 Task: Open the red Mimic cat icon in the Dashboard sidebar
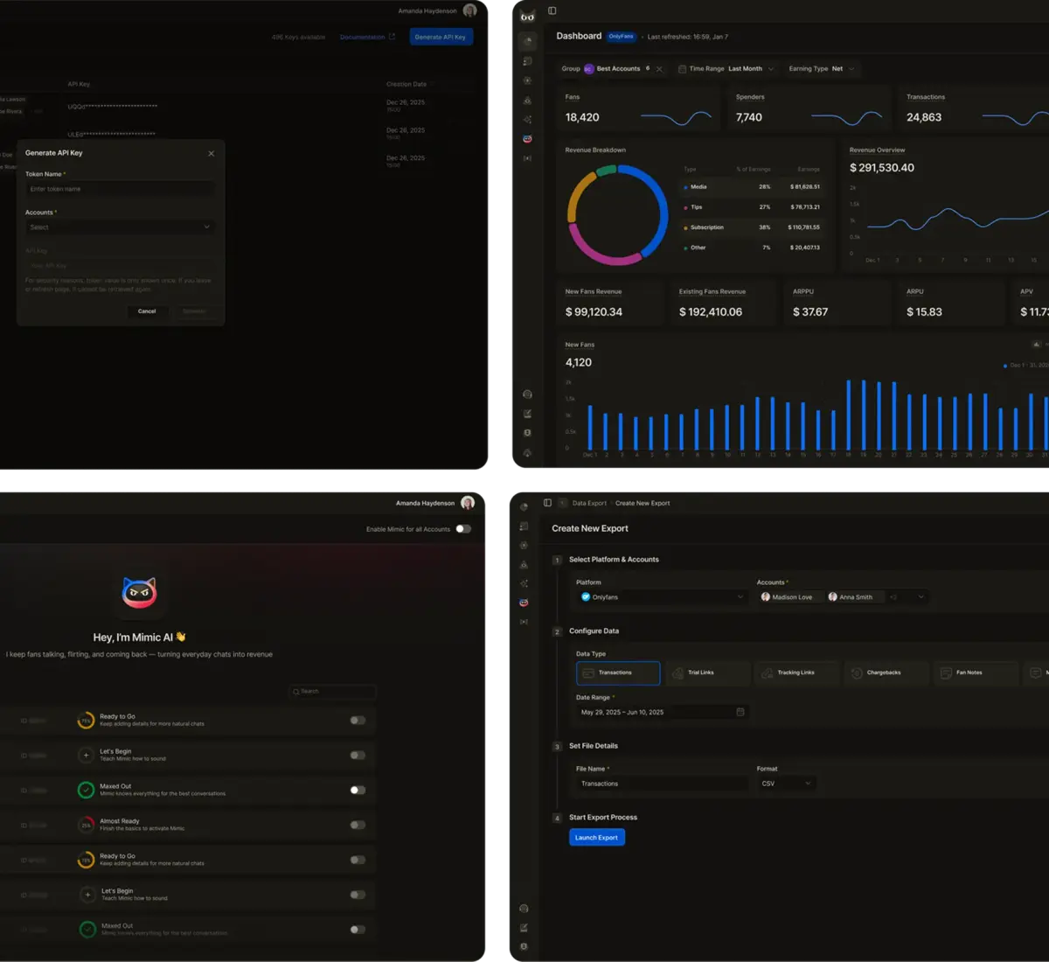[x=527, y=139]
